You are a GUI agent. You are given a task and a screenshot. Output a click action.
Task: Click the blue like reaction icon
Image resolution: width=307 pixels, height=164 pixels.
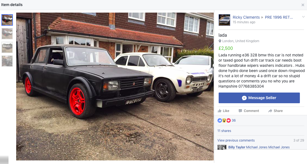click(x=220, y=120)
